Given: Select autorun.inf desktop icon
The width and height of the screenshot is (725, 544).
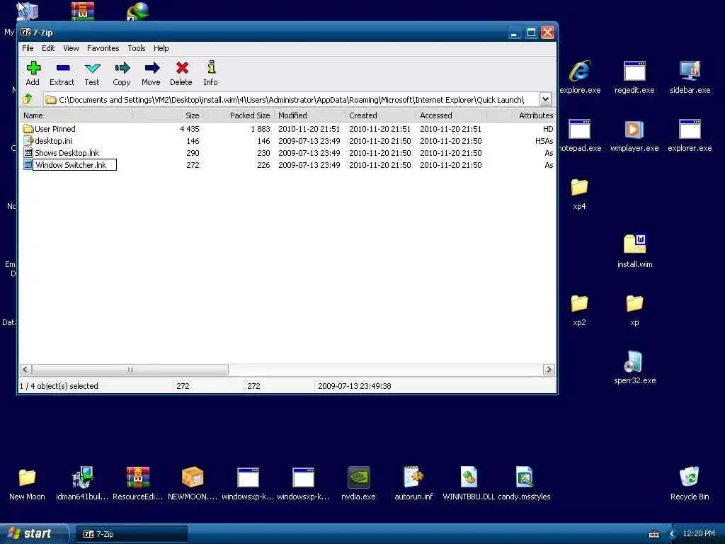Looking at the screenshot, I should click(413, 483).
